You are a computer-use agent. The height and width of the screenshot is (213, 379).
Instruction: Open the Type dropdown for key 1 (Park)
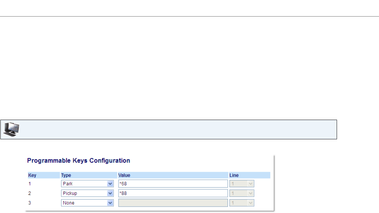coord(87,184)
